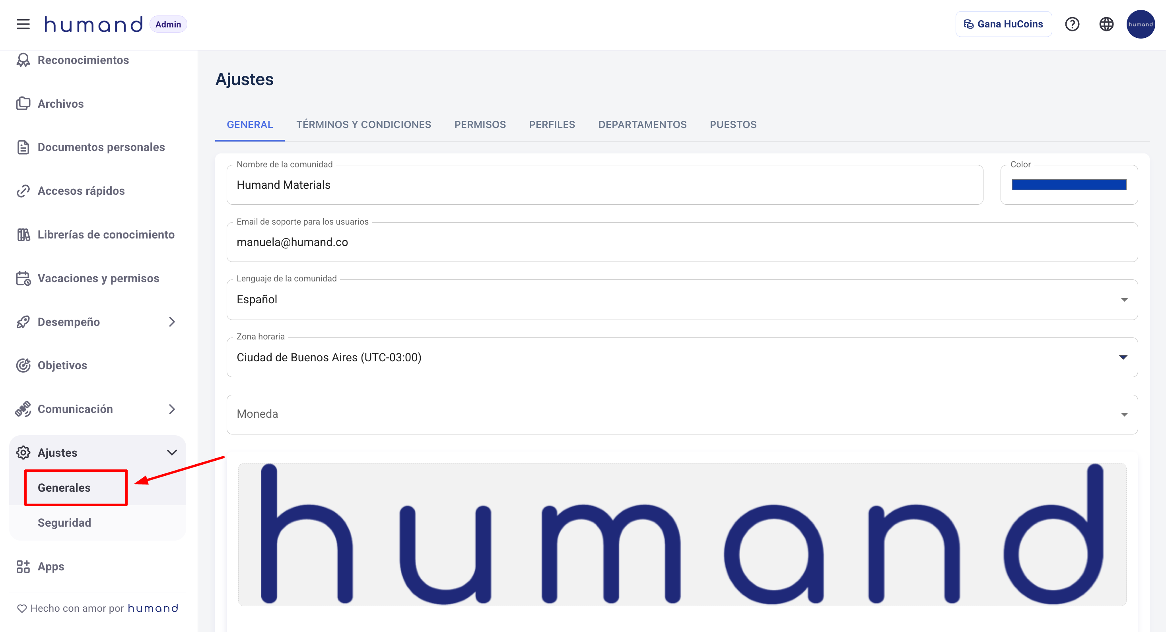Open the help question mark icon
This screenshot has height=632, width=1166.
(1072, 24)
